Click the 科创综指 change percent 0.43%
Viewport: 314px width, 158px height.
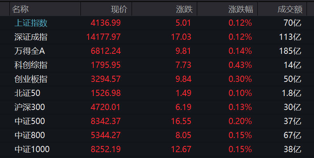(240, 65)
